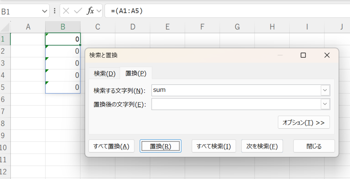Image resolution: width=350 pixels, height=179 pixels.
Task: Select row 3 header
Action: pyautogui.click(x=5, y=63)
